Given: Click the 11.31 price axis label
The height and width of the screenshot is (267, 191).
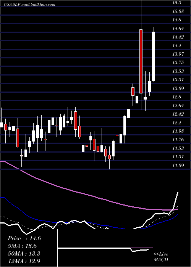Looking at the screenshot, I should point(178,157).
